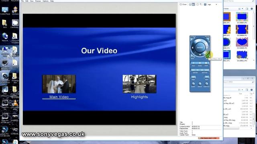Click the Next chapter button on the remote
Screen dimensions: 257x144
(207, 77)
